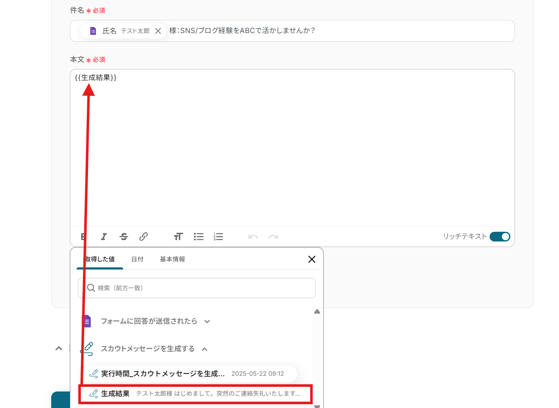Image resolution: width=559 pixels, height=408 pixels.
Task: Collapse the section with left chevron arrow
Action: tap(59, 348)
